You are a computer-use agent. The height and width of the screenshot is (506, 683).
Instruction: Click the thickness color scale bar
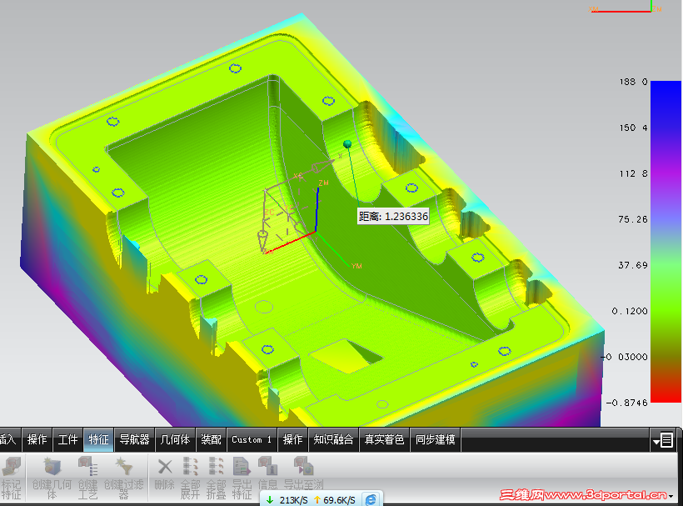point(666,242)
